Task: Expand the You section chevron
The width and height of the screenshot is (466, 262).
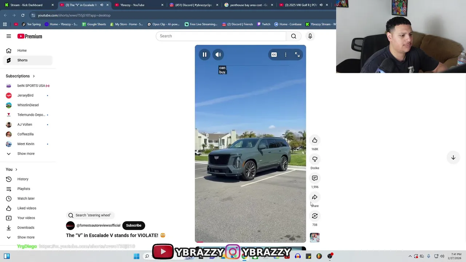Action: click(x=16, y=170)
